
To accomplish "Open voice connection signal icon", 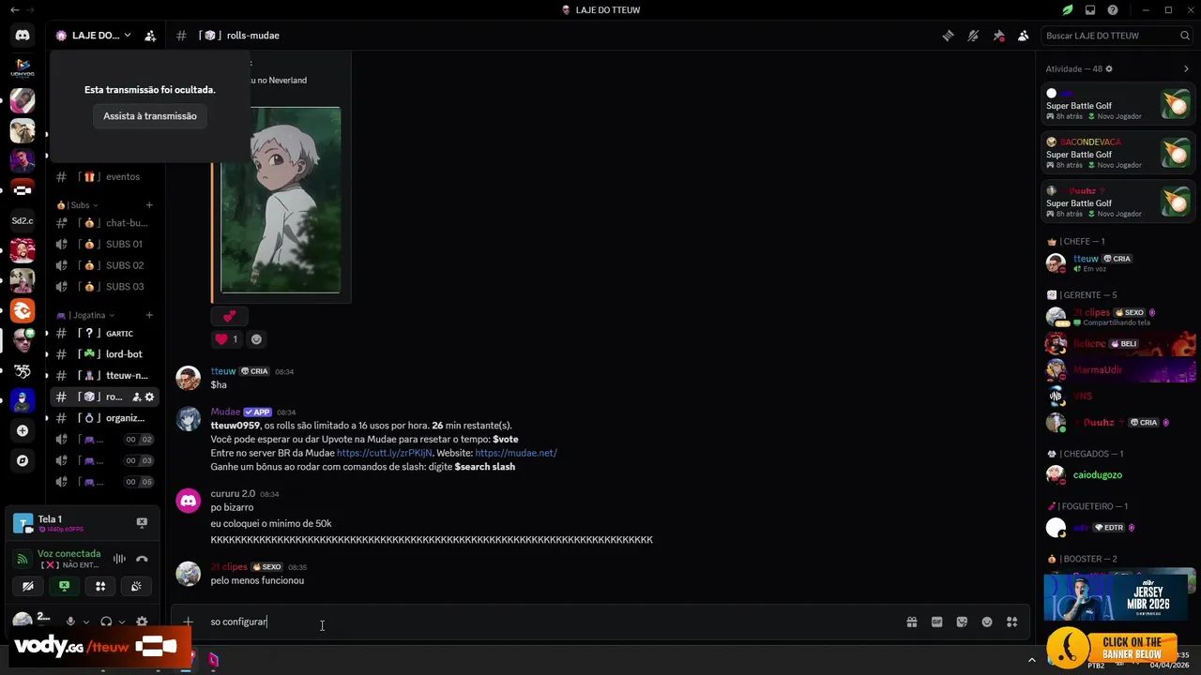I will [23, 559].
